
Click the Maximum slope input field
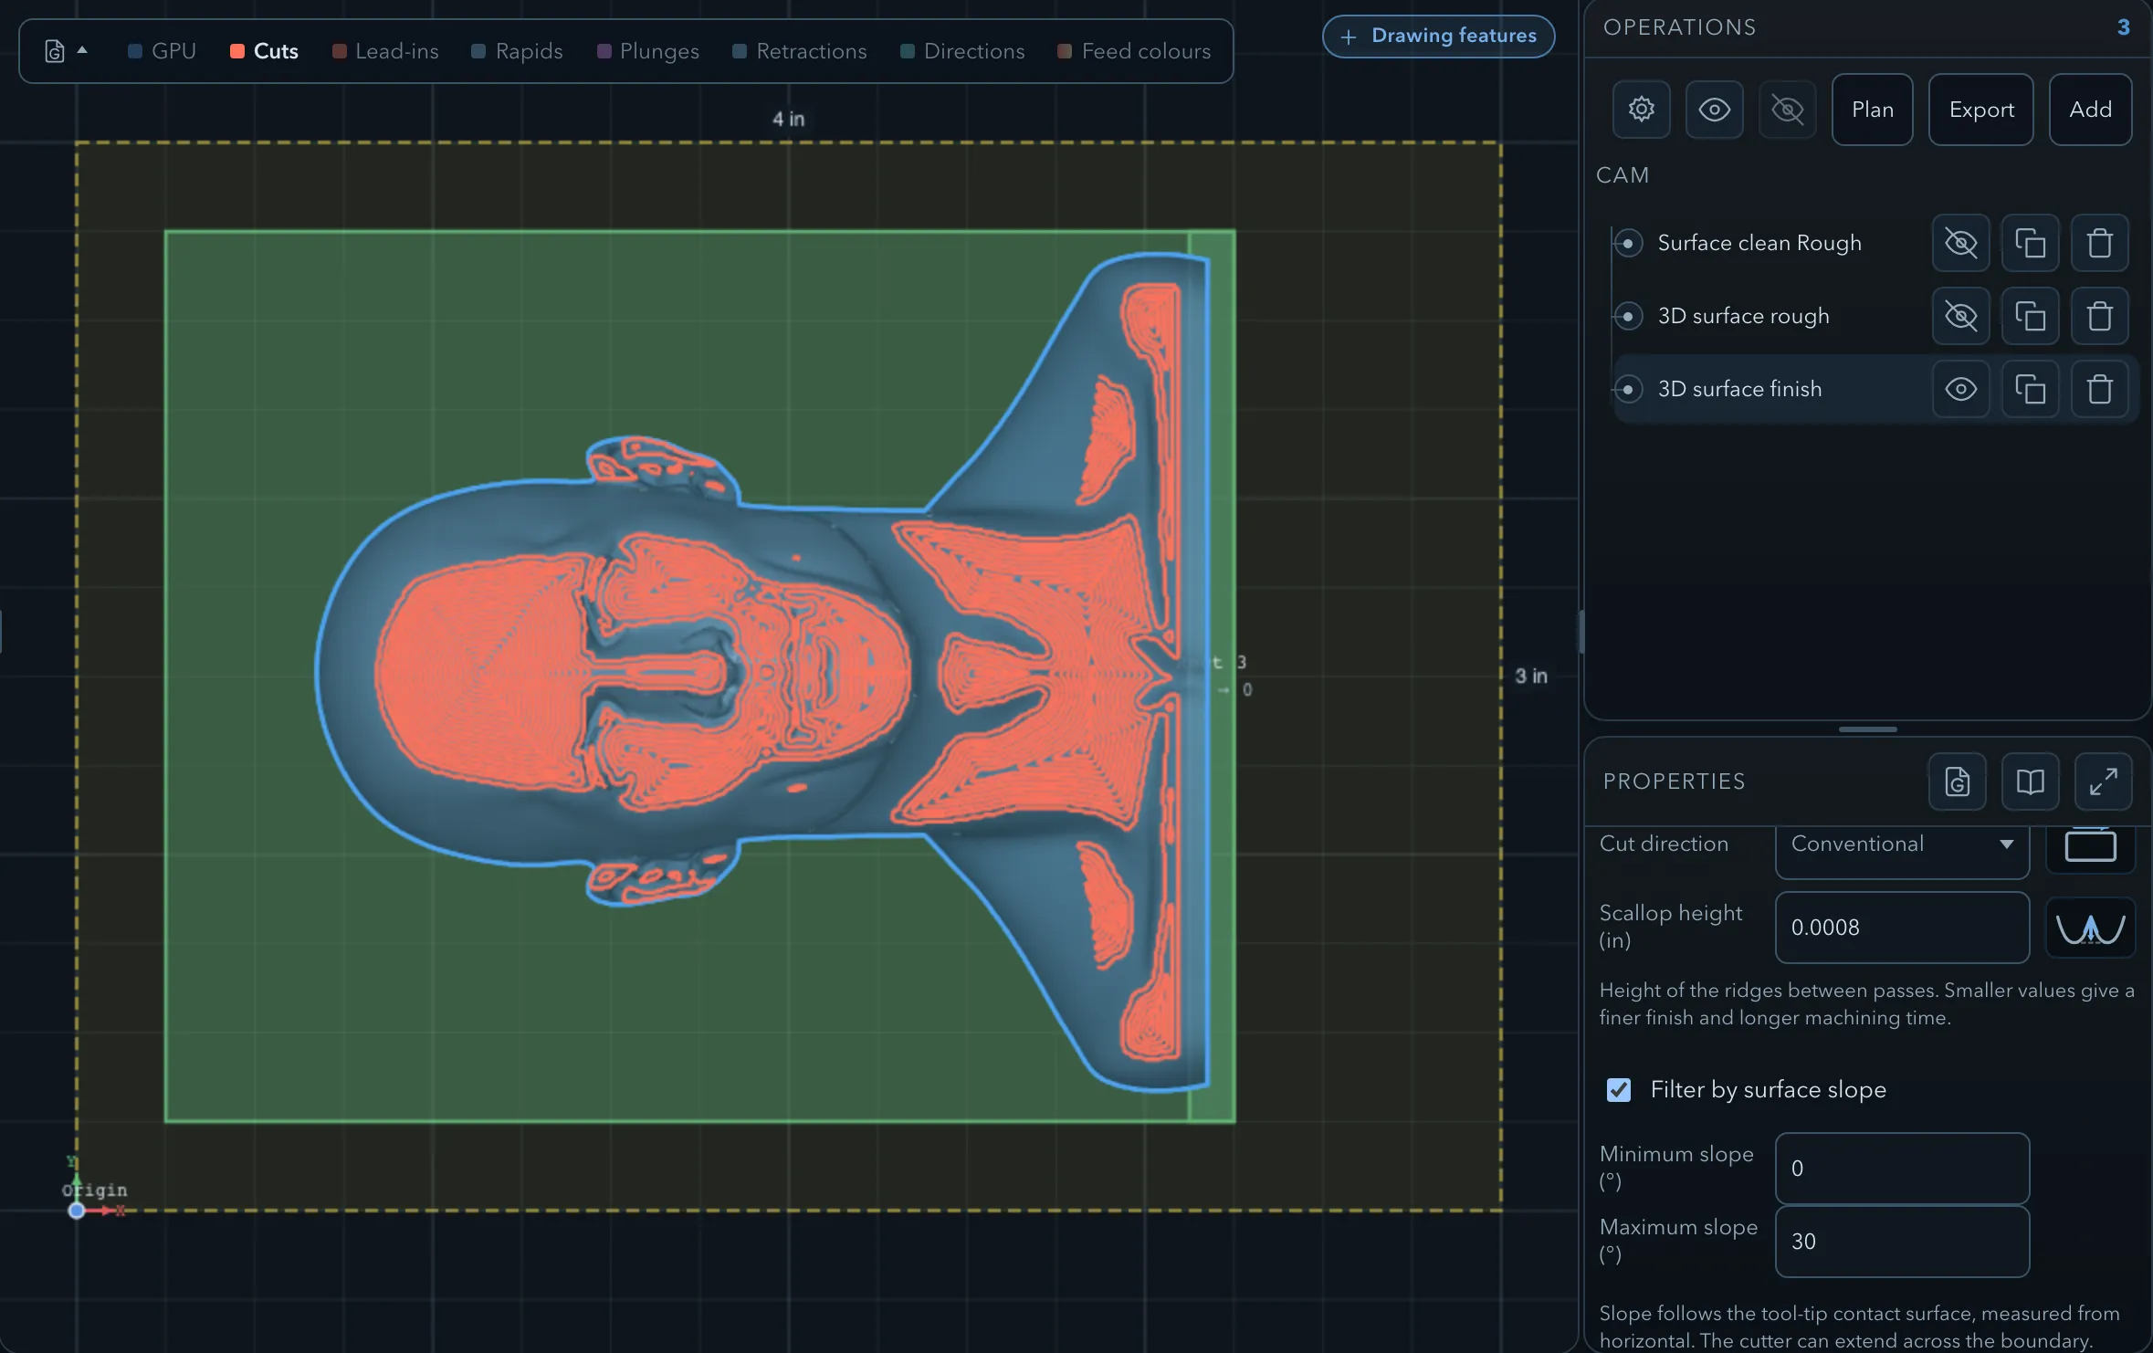pyautogui.click(x=1903, y=1242)
